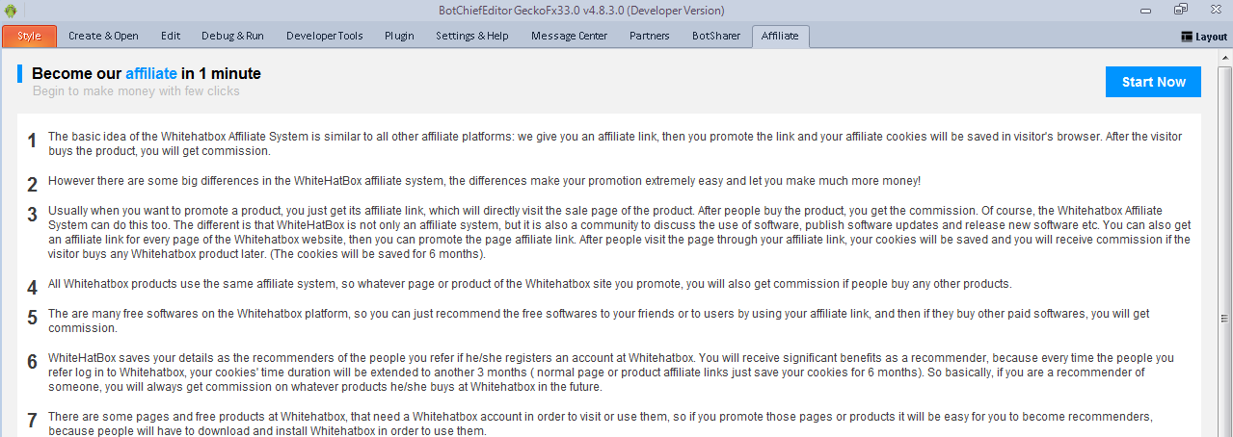Open the Message Center tab

569,36
